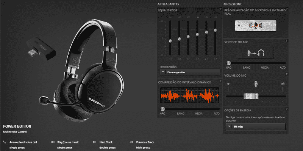This screenshot has height=151, width=303.
Task: Click the OPÇÕES DE ENERGIA panel title
Action: click(x=238, y=110)
